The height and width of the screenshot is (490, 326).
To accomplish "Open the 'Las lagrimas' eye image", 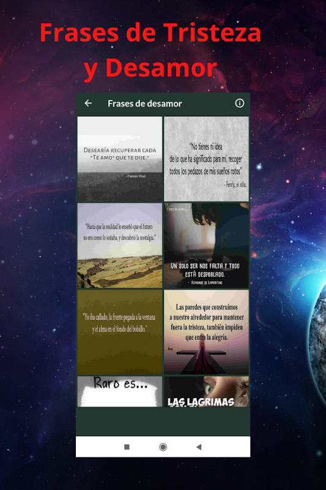I will 207,391.
